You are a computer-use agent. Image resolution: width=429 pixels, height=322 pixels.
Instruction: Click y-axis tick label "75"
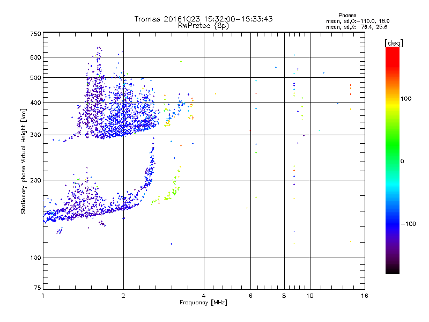[38, 288]
